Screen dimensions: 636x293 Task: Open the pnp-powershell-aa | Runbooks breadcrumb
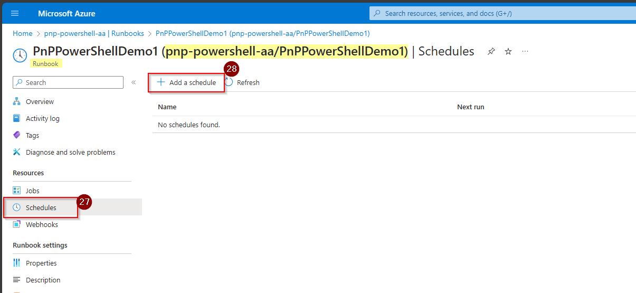click(94, 33)
